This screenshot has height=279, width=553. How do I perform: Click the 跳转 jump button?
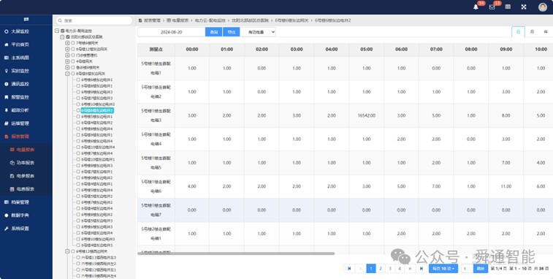481,269
